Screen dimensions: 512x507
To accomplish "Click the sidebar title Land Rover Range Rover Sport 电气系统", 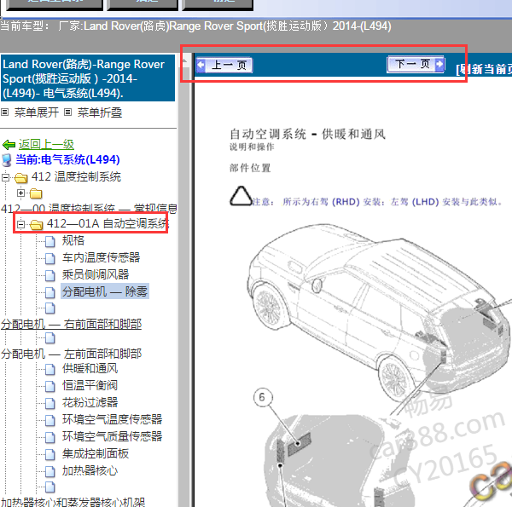I will pos(88,78).
